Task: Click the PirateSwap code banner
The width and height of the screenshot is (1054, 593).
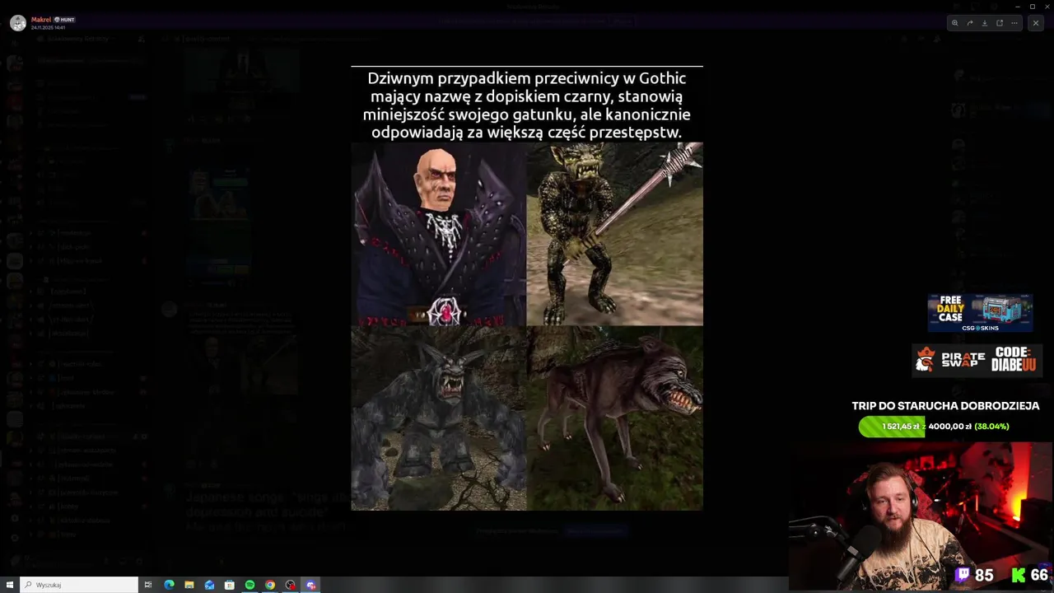Action: (x=977, y=359)
